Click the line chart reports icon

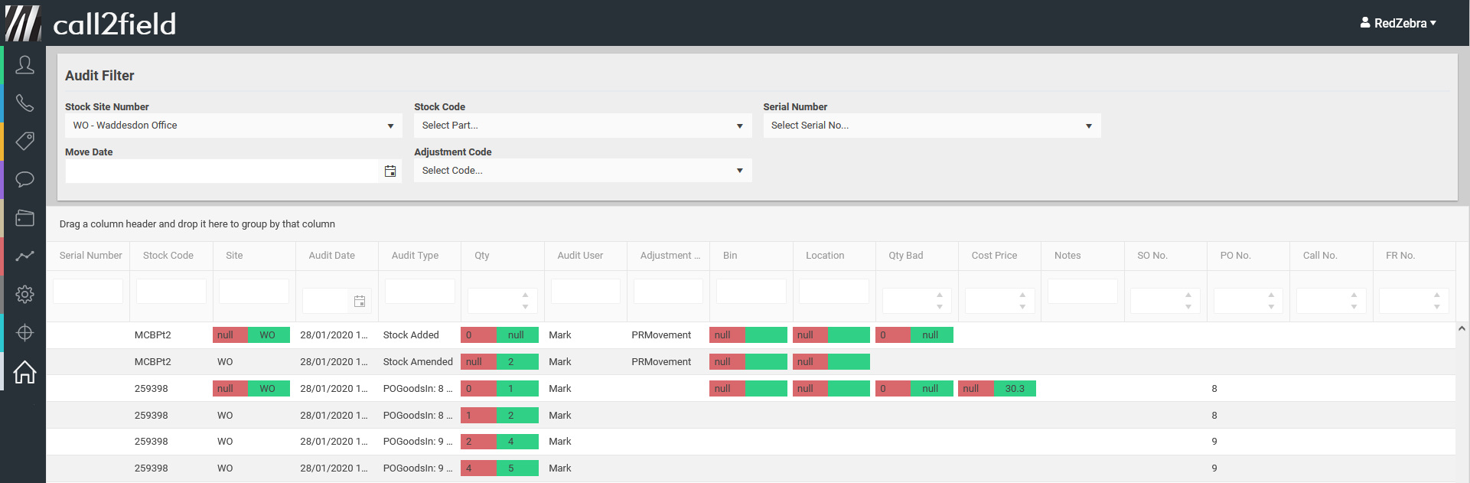click(x=24, y=256)
